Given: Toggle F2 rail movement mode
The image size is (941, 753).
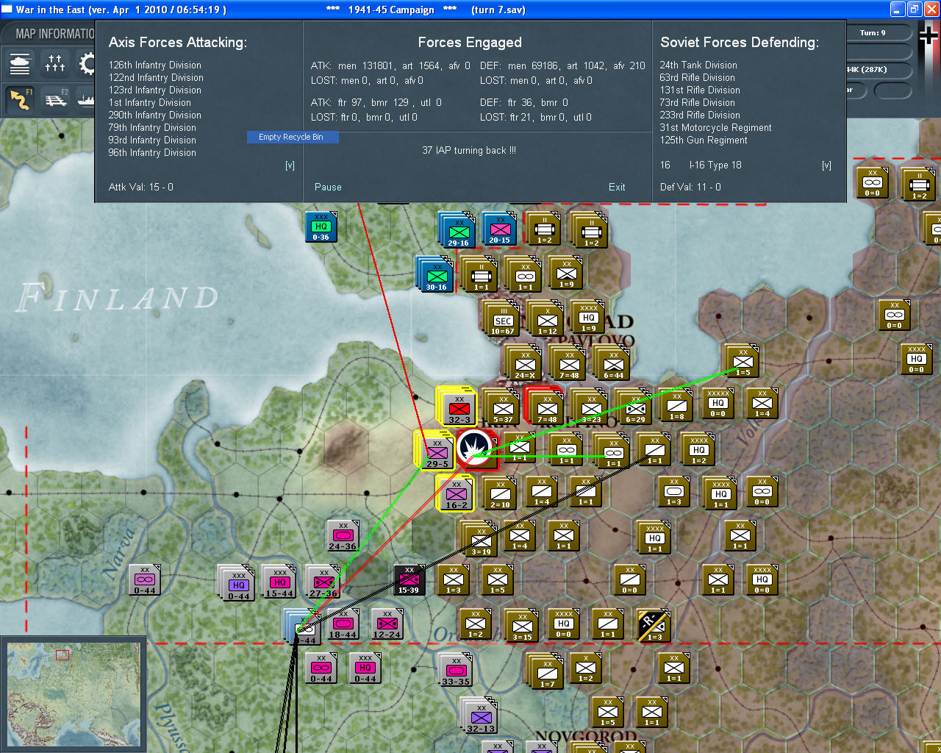Looking at the screenshot, I should click(55, 99).
